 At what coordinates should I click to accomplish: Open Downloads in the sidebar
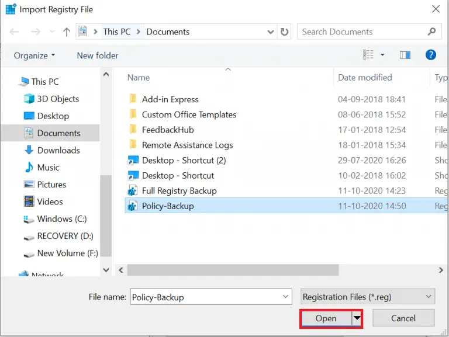click(x=52, y=150)
